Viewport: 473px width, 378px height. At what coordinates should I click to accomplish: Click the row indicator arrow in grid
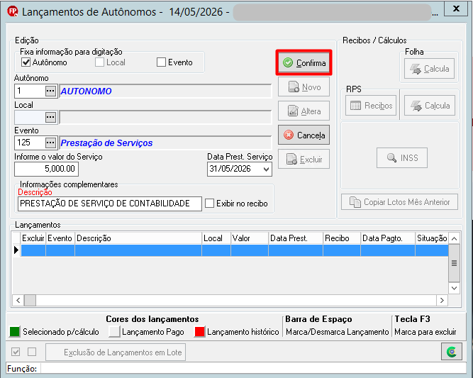coord(16,250)
